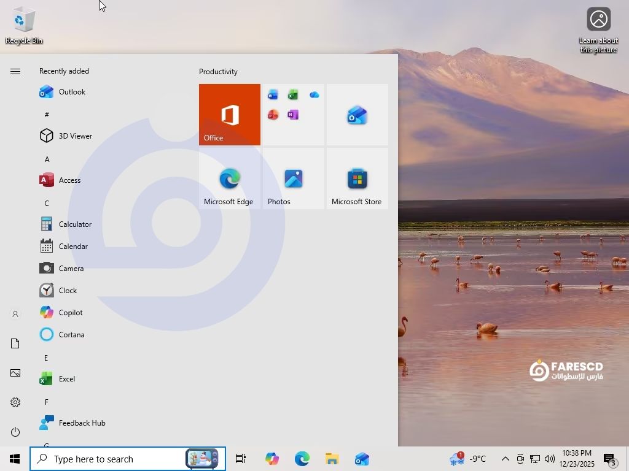Viewport: 629px width, 471px height.
Task: Open the Outlook tile in Productivity
Action: click(x=357, y=115)
